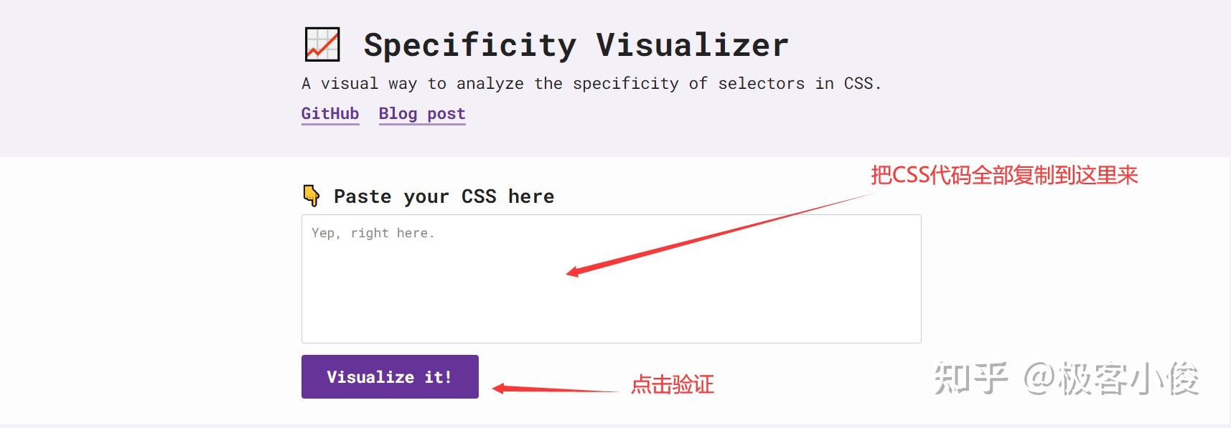Open the Blog post link
Viewport: 1231px width, 428px height.
422,113
